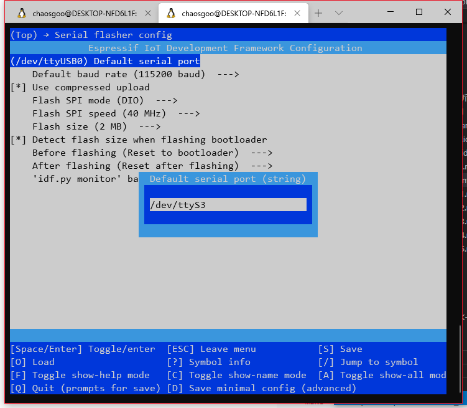
Task: Toggle Use compressed upload option
Action: [90, 87]
